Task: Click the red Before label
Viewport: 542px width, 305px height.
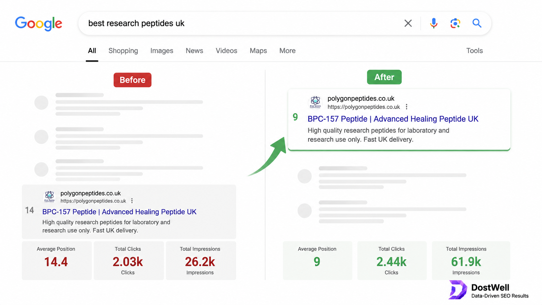Action: (x=133, y=80)
